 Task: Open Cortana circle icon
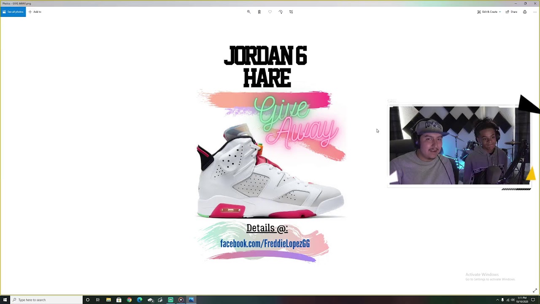pyautogui.click(x=88, y=300)
